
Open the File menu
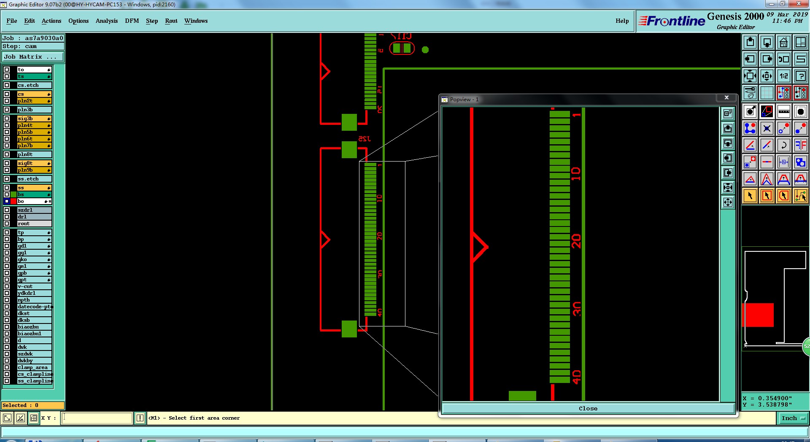click(x=12, y=21)
